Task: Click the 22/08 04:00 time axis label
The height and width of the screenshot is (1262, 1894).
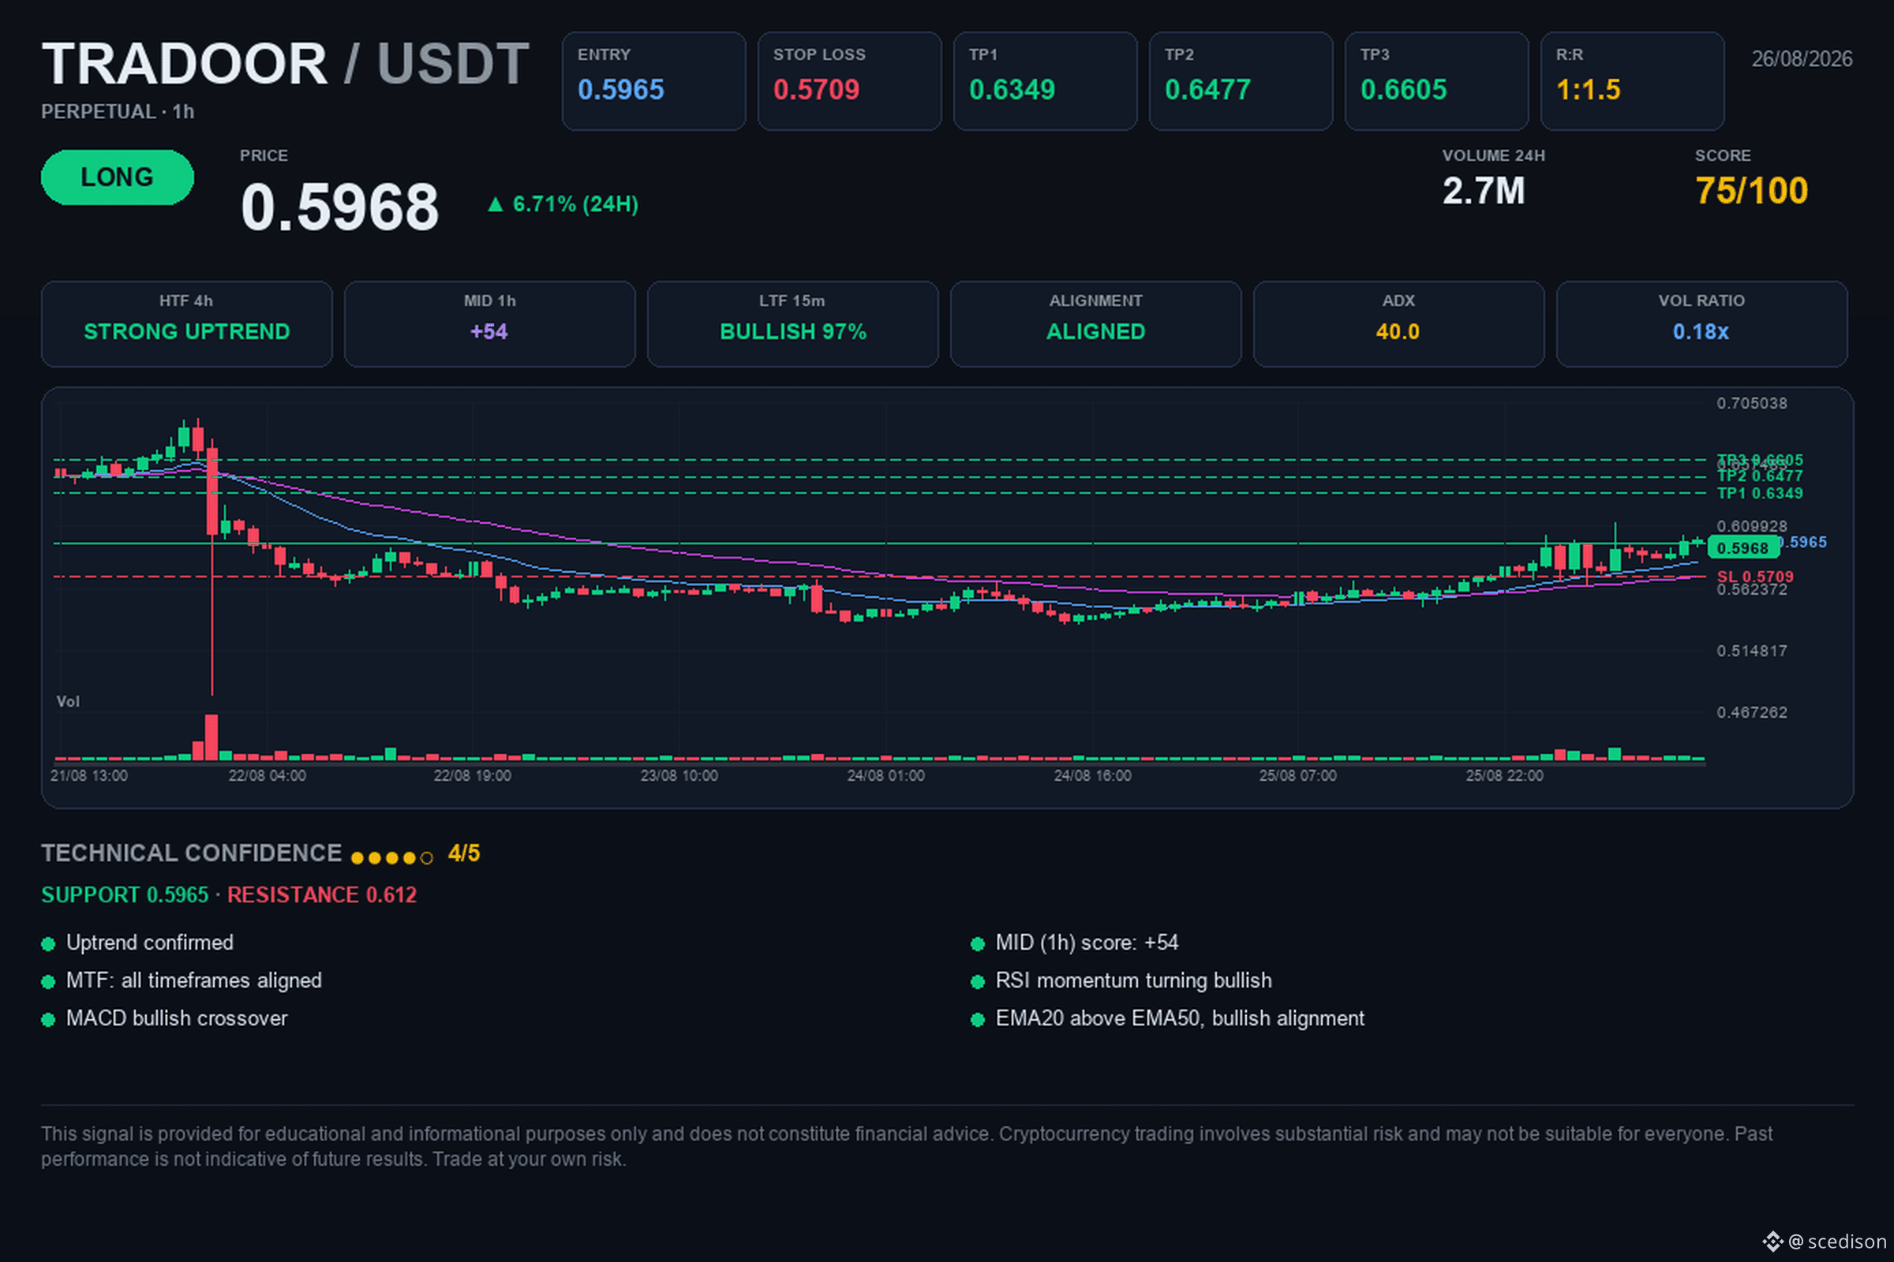Action: pyautogui.click(x=267, y=776)
